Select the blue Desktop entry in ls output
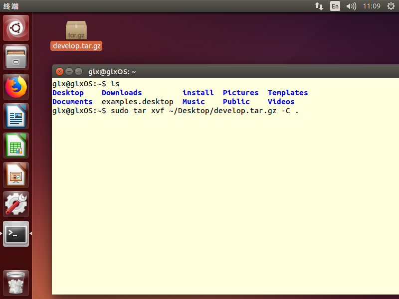Image resolution: width=399 pixels, height=299 pixels. (68, 92)
